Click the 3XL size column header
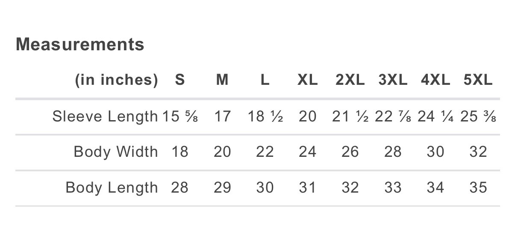This screenshot has width=509, height=225. pos(393,80)
